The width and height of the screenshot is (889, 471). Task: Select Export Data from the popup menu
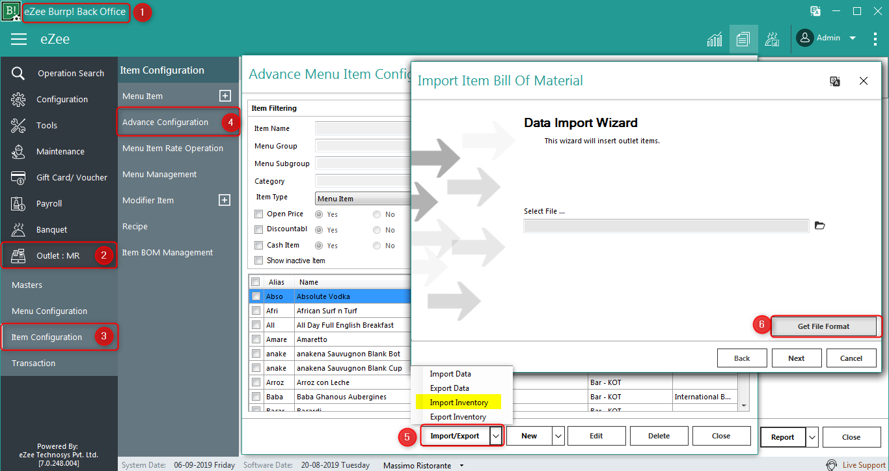click(450, 388)
